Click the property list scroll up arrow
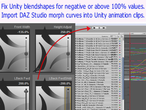The width and height of the screenshot is (146, 110). [123, 39]
